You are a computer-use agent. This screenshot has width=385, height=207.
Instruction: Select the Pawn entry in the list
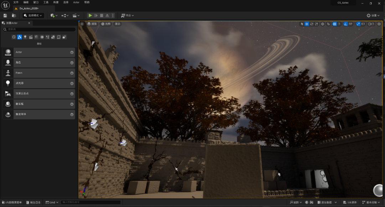(x=39, y=73)
